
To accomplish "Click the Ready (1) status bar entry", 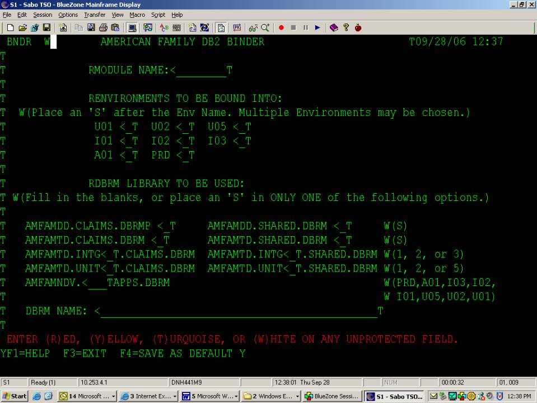I will pos(53,382).
